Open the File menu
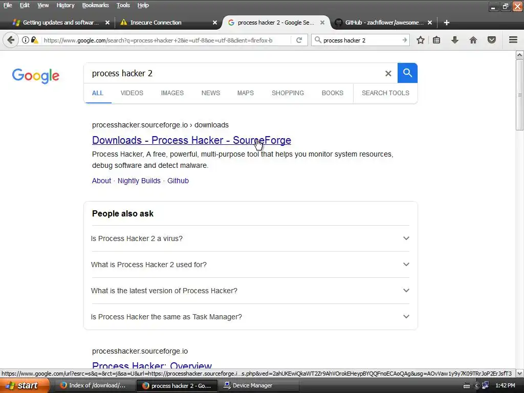 pos(8,5)
